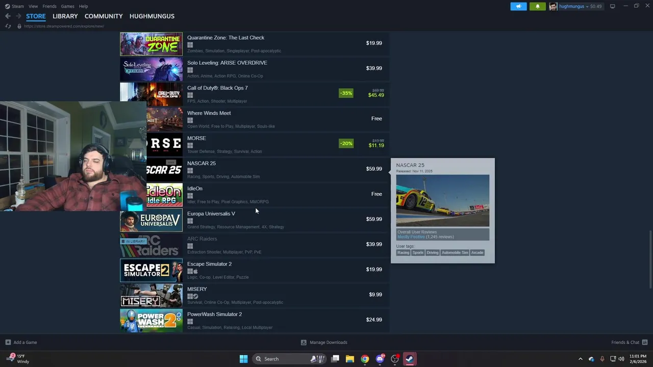Click the Add a Game plus icon
The height and width of the screenshot is (367, 653).
[8, 342]
